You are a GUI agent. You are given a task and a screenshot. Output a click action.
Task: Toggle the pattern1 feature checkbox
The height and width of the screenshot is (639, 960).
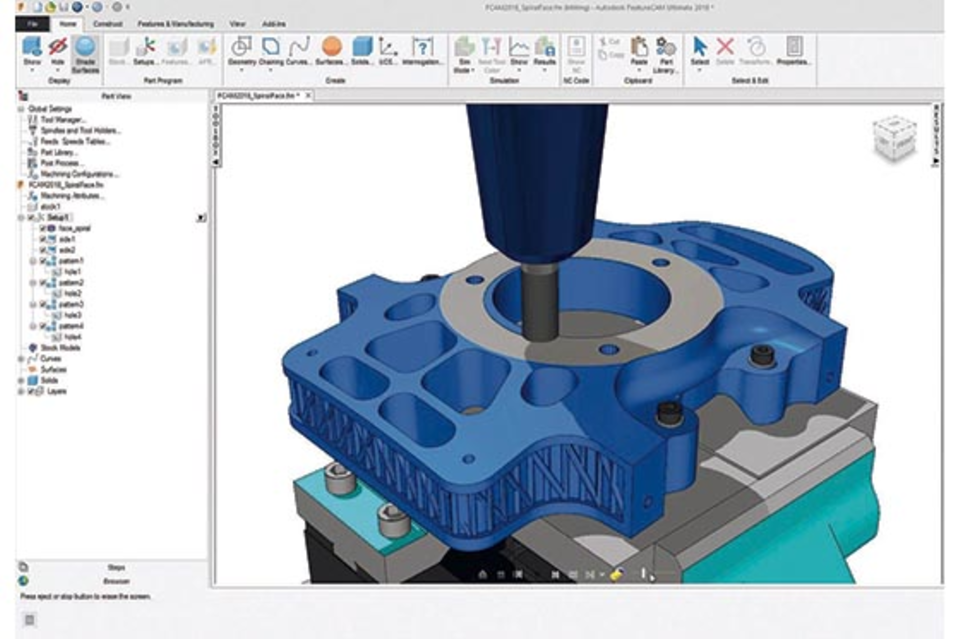(x=42, y=259)
